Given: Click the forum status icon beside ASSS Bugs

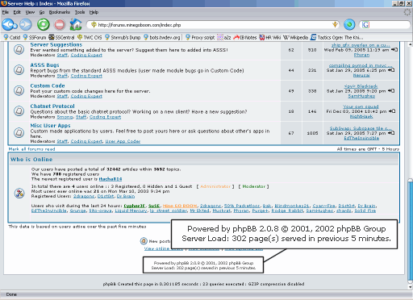Looking at the screenshot, I should click(19, 70).
